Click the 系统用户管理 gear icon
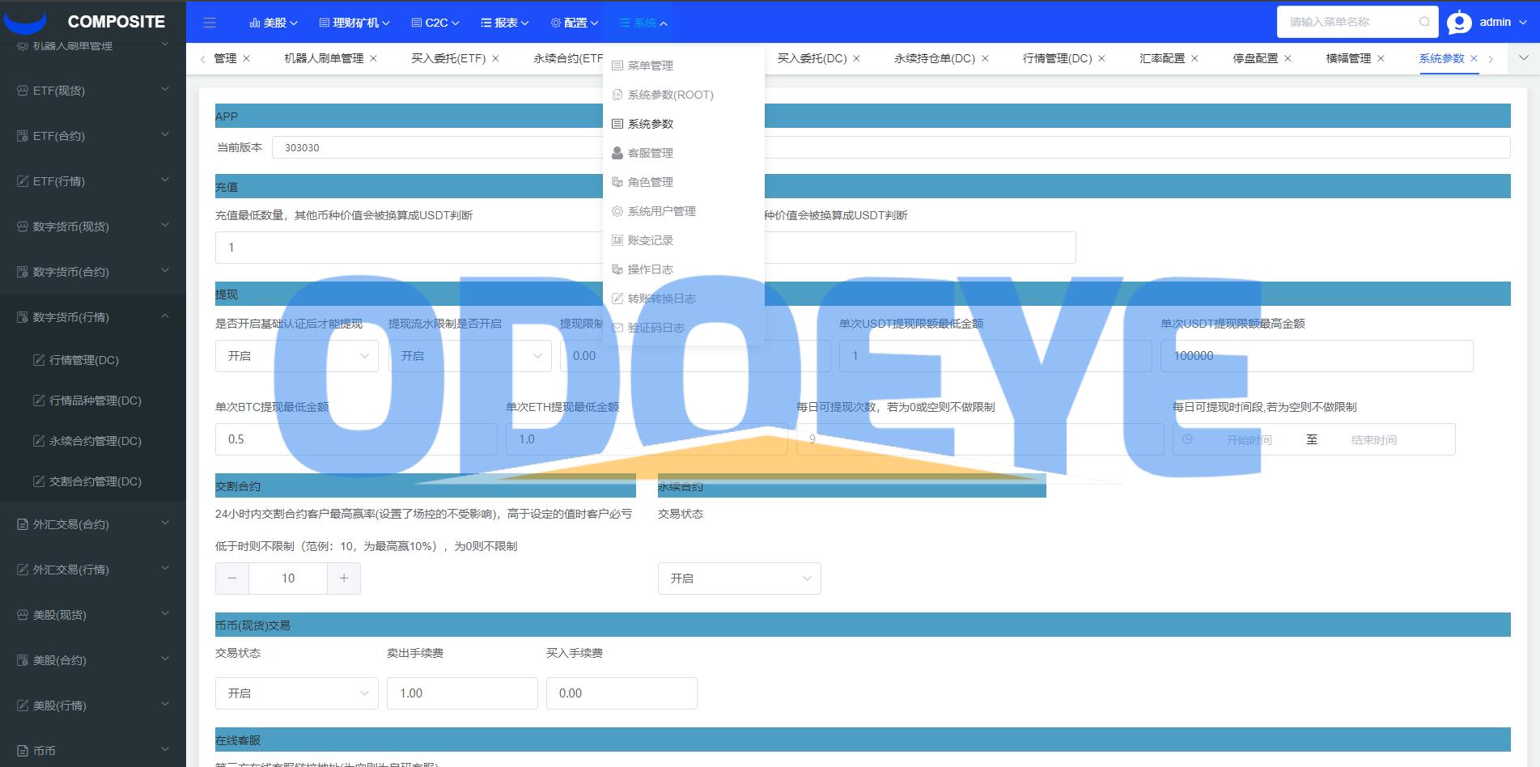The width and height of the screenshot is (1540, 767). tap(617, 211)
